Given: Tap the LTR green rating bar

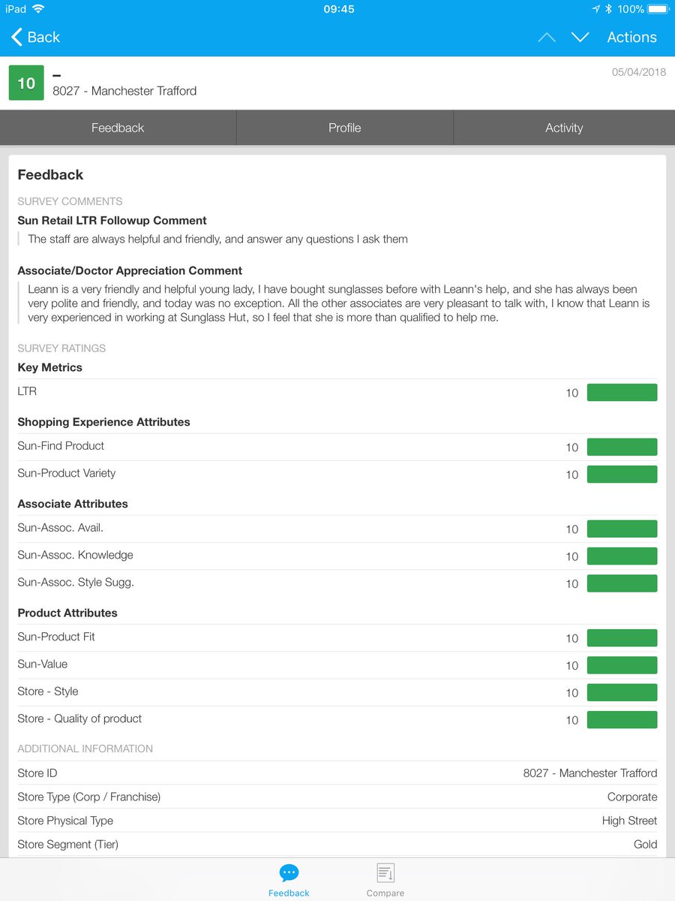Looking at the screenshot, I should coord(622,392).
